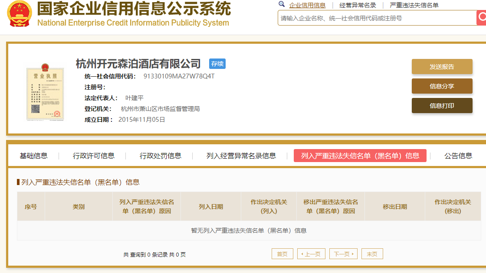Go to 上一页 previous page
This screenshot has width=486, height=273.
[x=311, y=254]
